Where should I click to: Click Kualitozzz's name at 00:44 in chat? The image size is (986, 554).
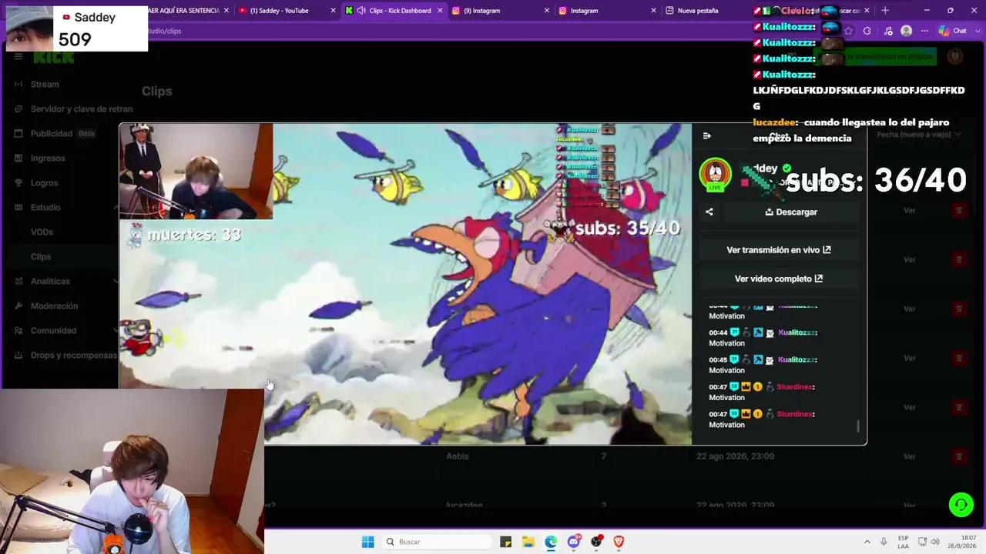(797, 332)
